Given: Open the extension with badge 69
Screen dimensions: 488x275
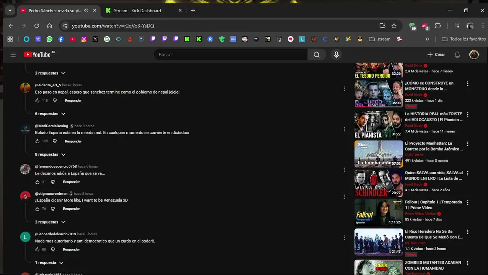Looking at the screenshot, I should (412, 26).
